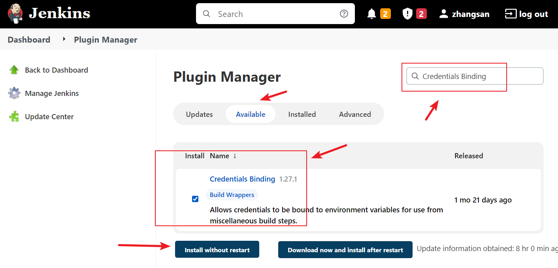Click the green Back to Dashboard arrow icon
The width and height of the screenshot is (558, 268).
[x=14, y=70]
